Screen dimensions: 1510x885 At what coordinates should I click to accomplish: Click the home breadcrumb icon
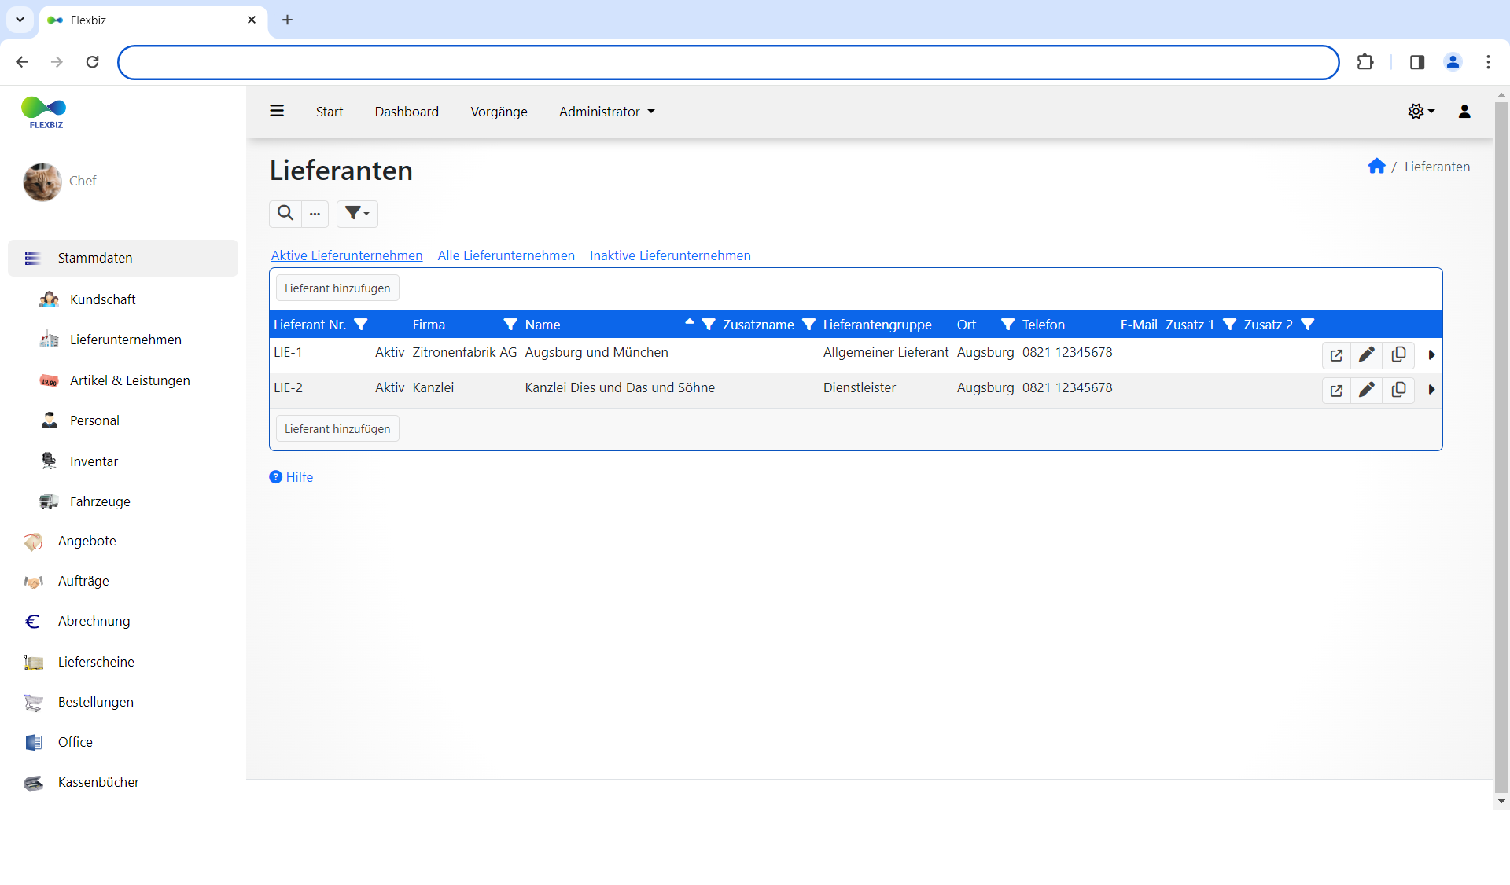pyautogui.click(x=1376, y=166)
